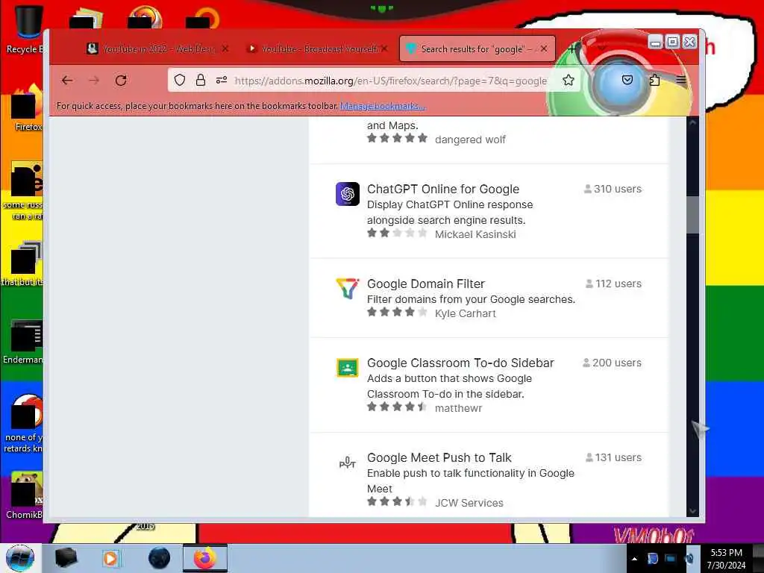Open a new tab with the plus button
Screen dimensions: 764x573
pyautogui.click(x=572, y=48)
